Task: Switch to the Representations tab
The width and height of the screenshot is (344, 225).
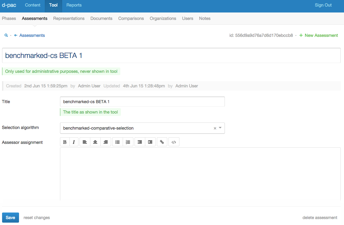Action: (x=69, y=18)
